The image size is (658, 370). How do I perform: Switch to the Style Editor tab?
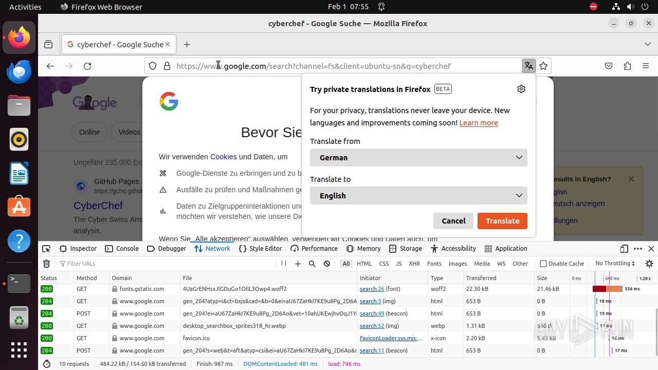click(260, 249)
